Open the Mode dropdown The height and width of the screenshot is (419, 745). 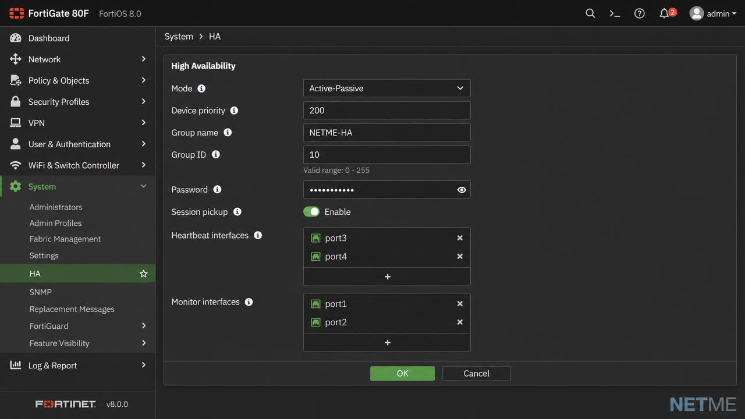[386, 88]
